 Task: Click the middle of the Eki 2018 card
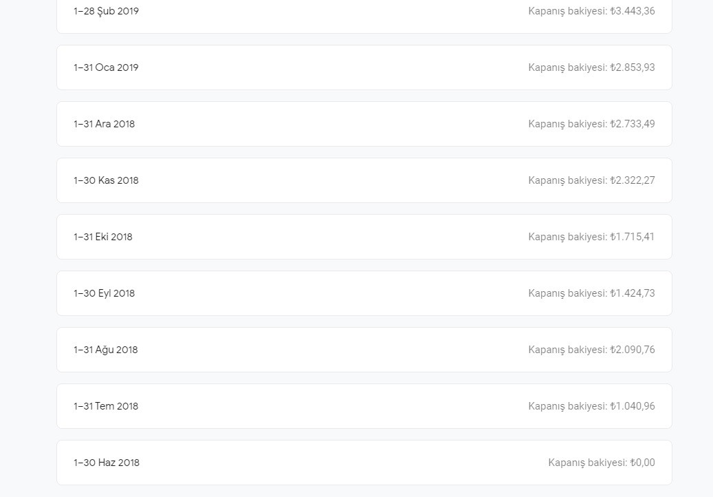[x=364, y=237]
